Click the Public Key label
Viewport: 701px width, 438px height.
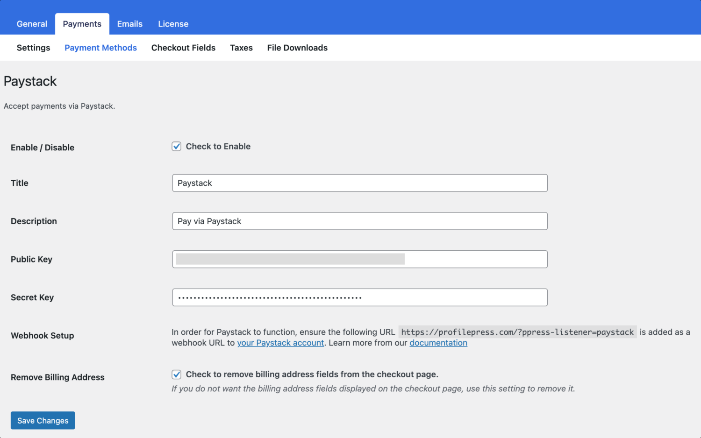click(31, 259)
